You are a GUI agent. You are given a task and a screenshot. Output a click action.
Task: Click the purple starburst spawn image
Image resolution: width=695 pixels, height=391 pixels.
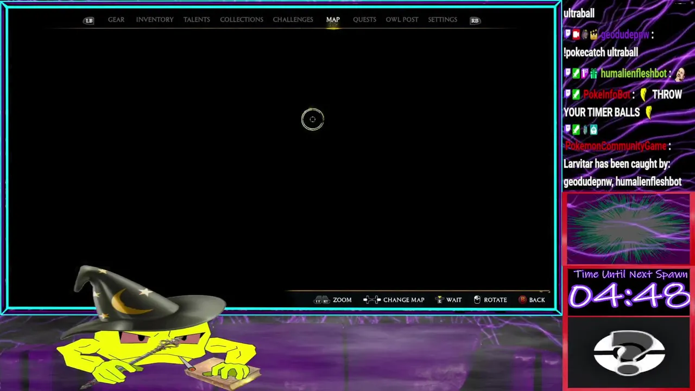(628, 229)
